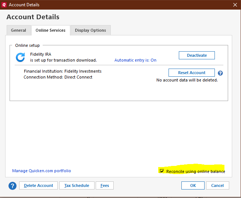Click the blue refresh sync icon
This screenshot has width=241, height=198.
click(20, 57)
